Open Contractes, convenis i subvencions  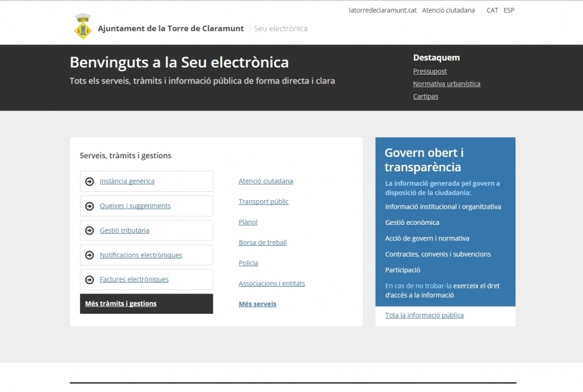(438, 254)
